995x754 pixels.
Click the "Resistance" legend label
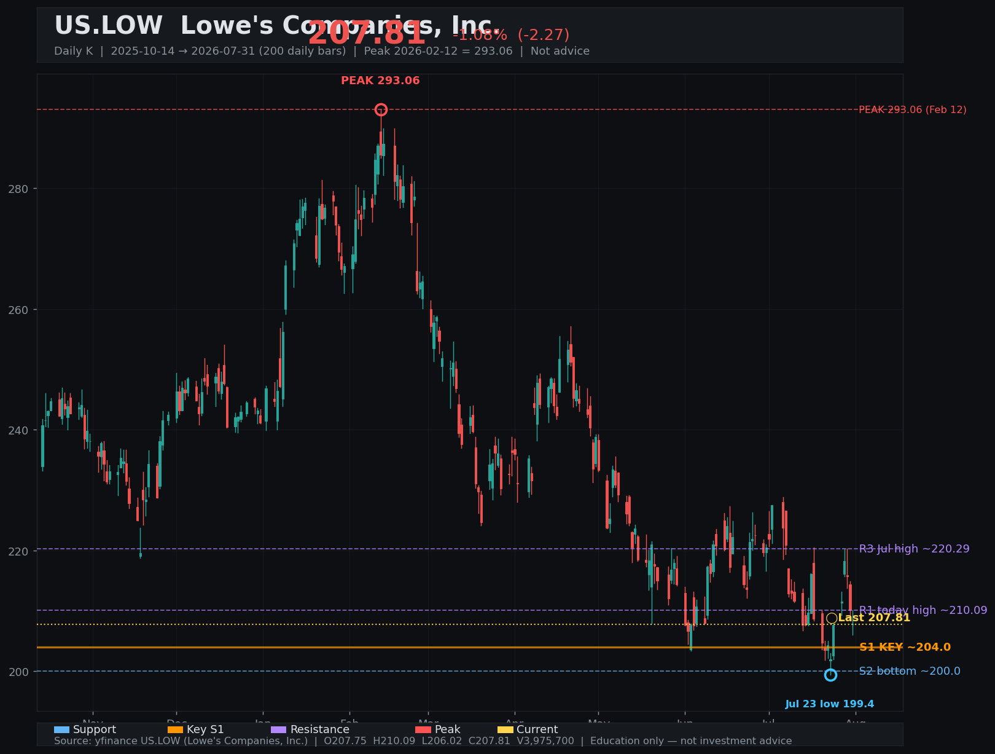pos(320,730)
